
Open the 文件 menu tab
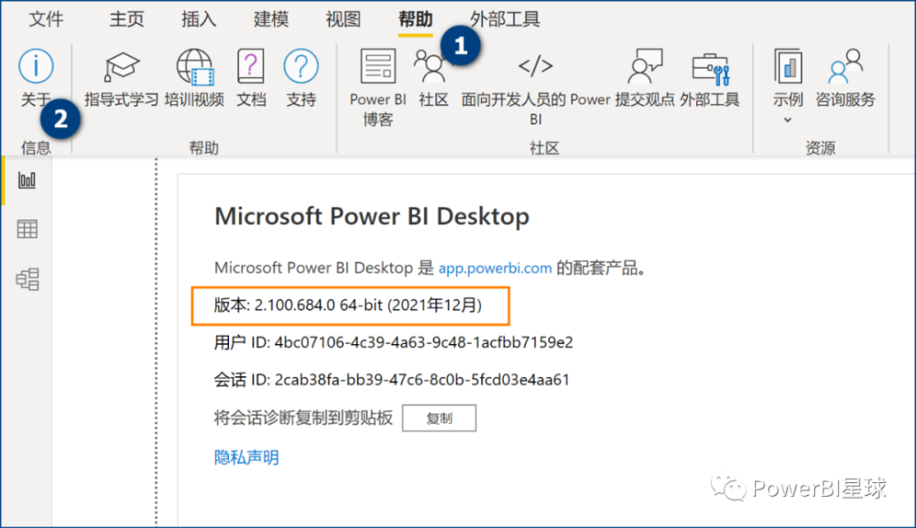tap(46, 19)
